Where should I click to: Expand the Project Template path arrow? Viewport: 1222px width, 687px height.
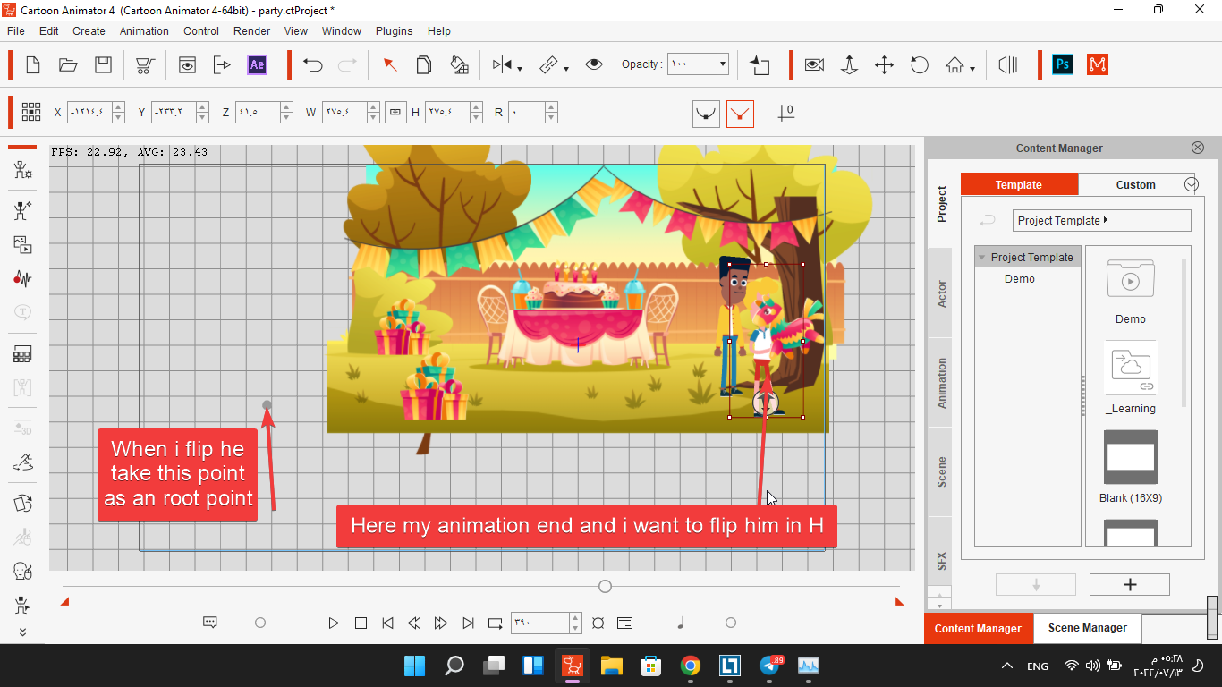coord(1106,220)
